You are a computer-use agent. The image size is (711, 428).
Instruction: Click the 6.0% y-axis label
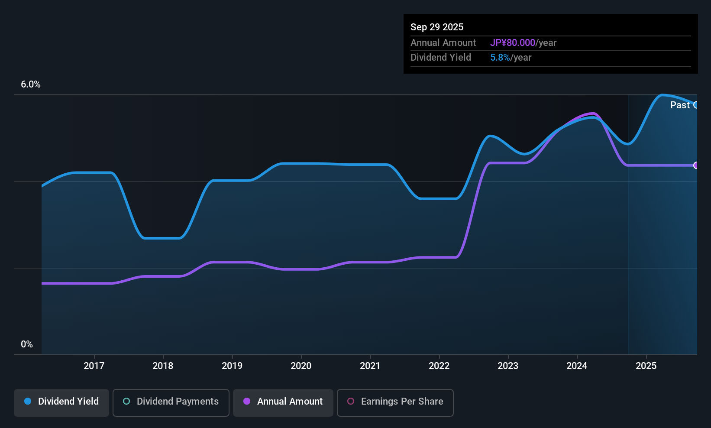[x=31, y=84]
